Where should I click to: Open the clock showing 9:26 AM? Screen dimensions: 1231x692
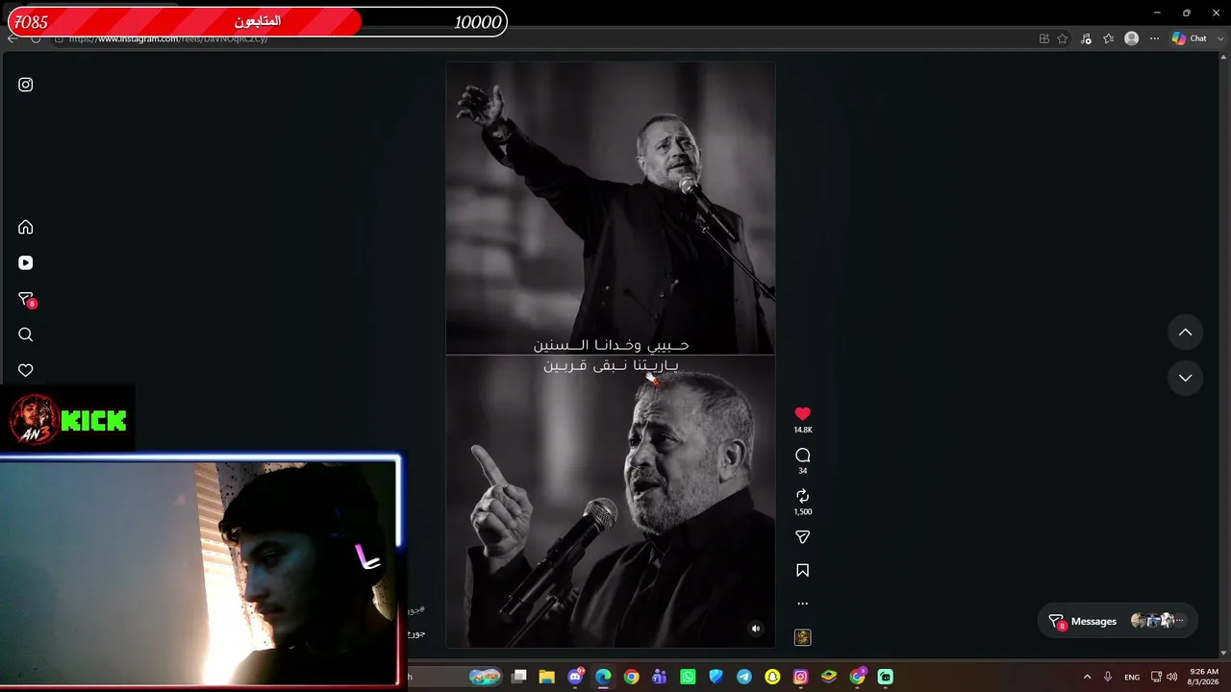(x=1204, y=677)
